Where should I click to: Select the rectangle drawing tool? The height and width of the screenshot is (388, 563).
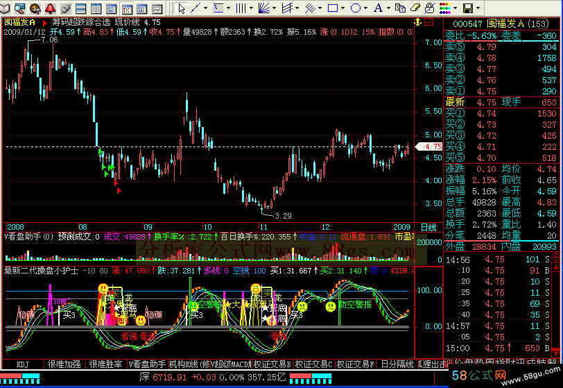click(332, 8)
